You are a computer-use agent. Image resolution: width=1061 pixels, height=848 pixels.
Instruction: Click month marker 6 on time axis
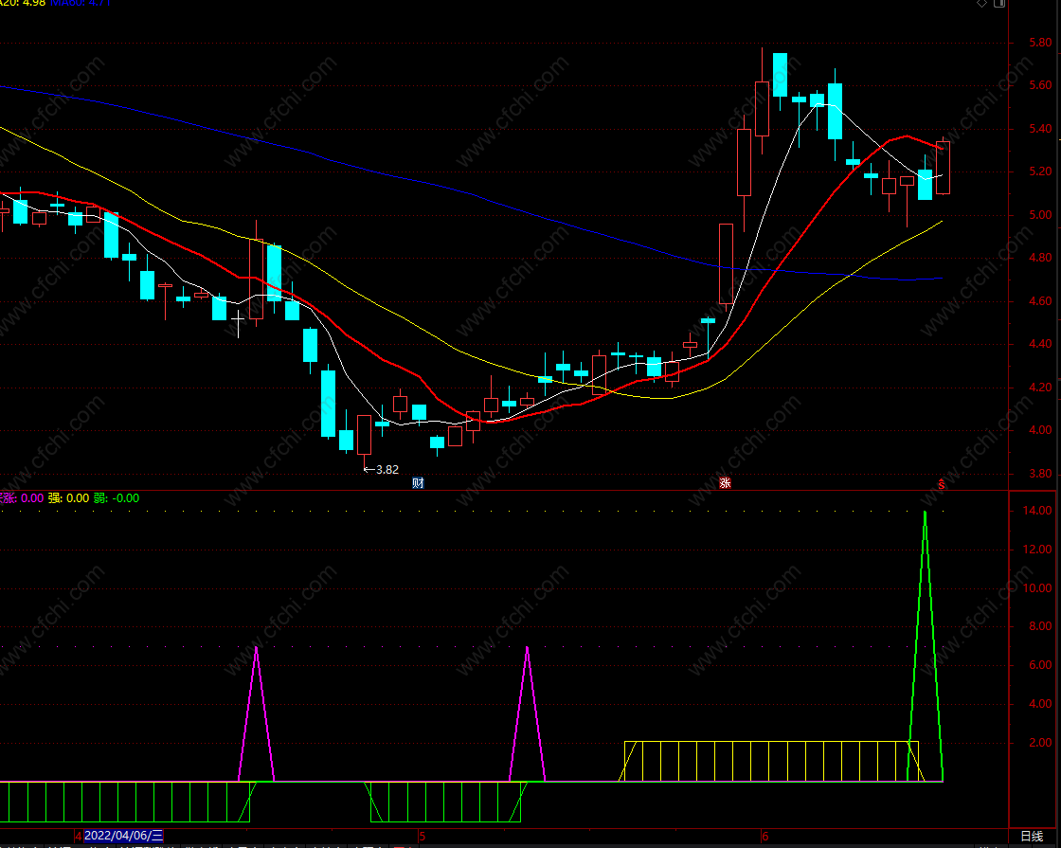click(765, 837)
